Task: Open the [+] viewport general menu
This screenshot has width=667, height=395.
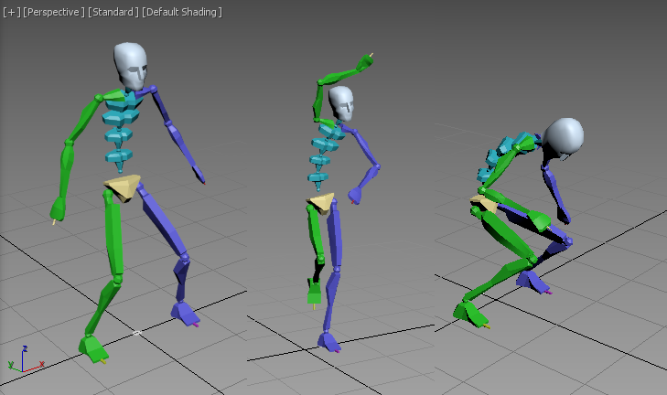Action: (12, 12)
